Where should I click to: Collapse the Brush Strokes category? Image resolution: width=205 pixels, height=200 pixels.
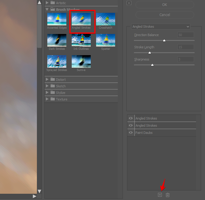47,9
